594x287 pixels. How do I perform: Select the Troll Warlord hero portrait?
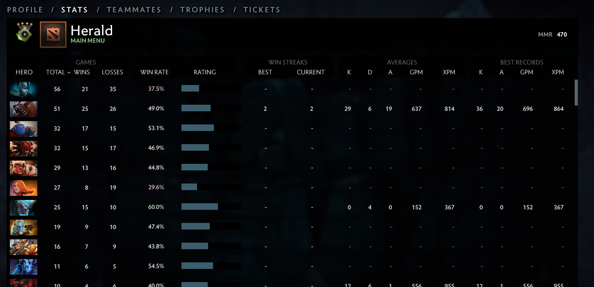point(23,168)
